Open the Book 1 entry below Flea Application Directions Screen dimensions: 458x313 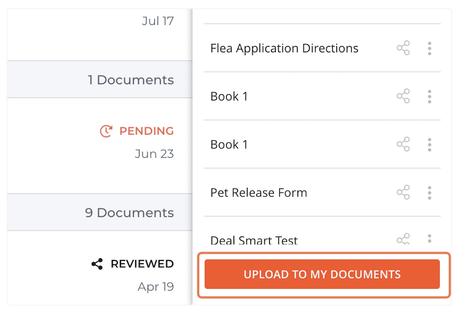(x=229, y=96)
